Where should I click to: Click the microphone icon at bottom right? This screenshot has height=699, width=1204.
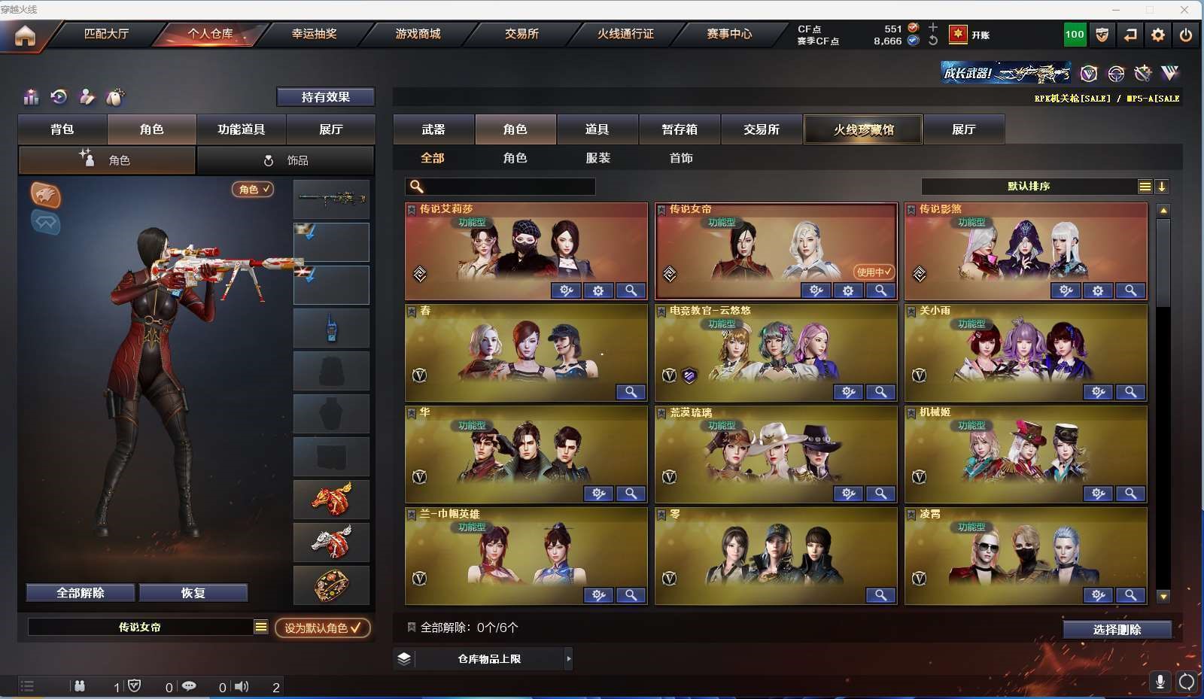tap(1160, 682)
